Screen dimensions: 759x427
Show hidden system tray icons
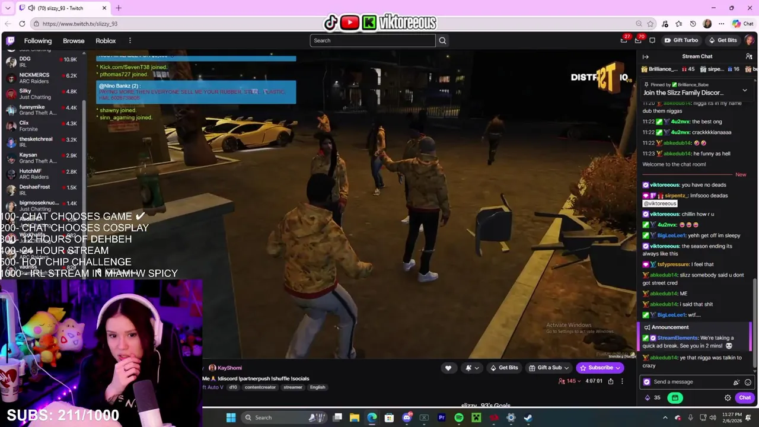pyautogui.click(x=666, y=418)
